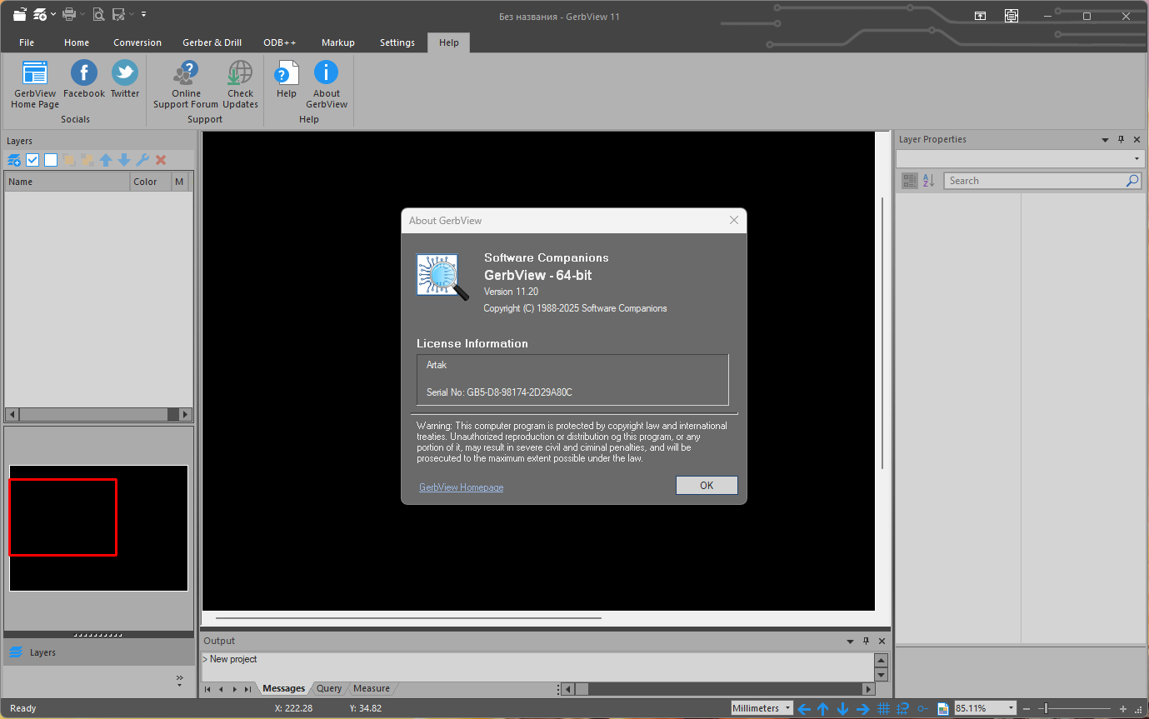The height and width of the screenshot is (719, 1149).
Task: Click the red X delete layer icon
Action: tap(161, 160)
